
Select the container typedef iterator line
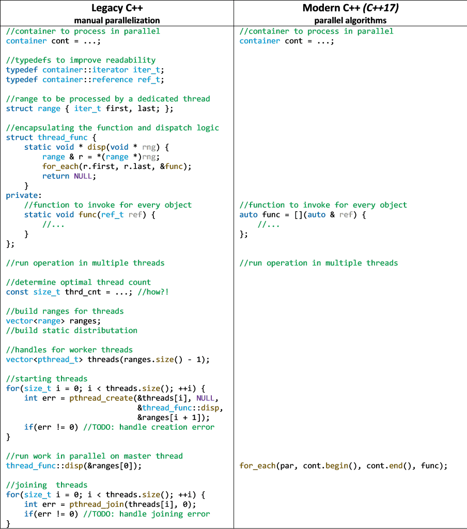(x=84, y=69)
